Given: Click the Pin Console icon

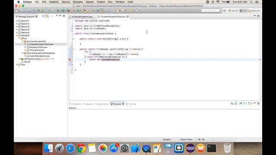Looking at the screenshot, I should tap(241, 103).
